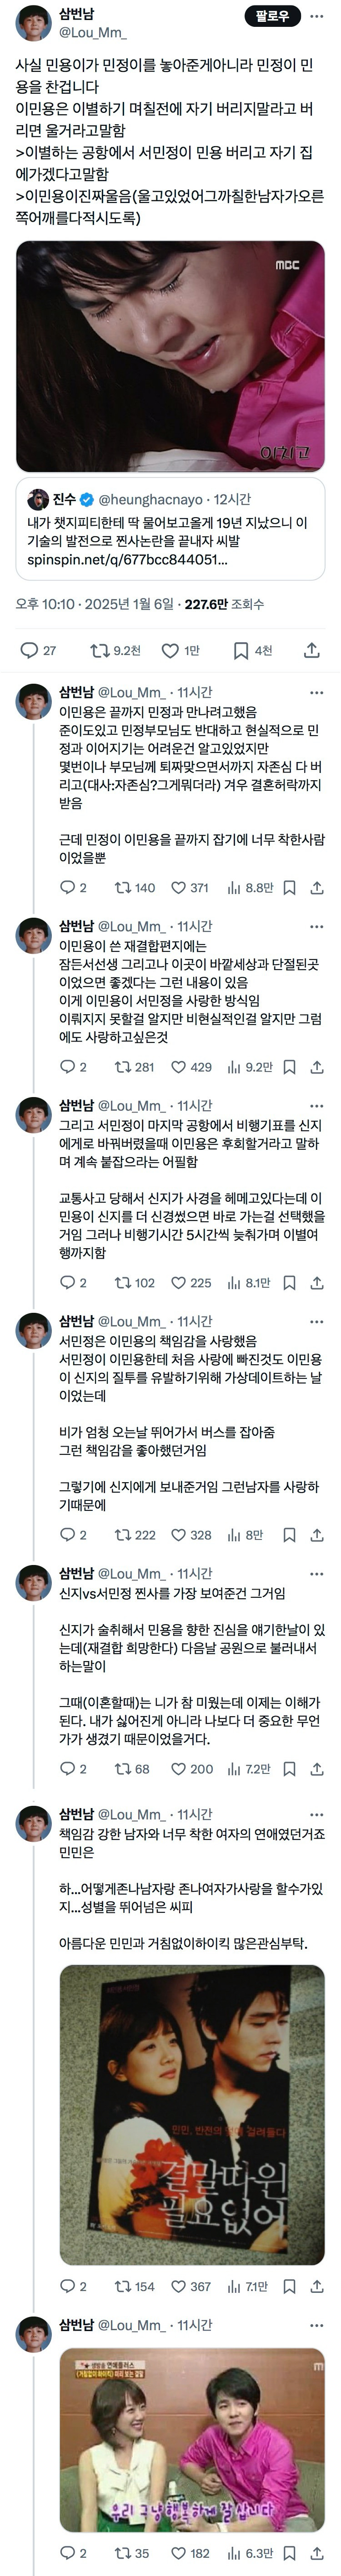Like the reply with 371 likes
341x2576 pixels.
click(x=190, y=887)
